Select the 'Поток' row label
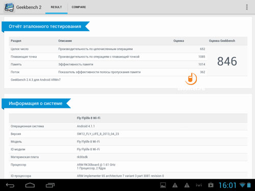Screen dimensions: 255x191 [15, 72]
